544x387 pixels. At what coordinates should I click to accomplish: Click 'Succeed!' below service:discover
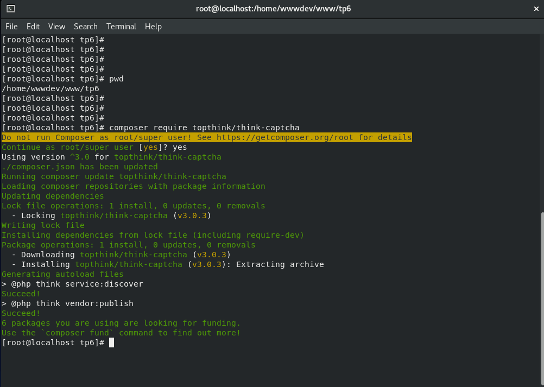(21, 294)
